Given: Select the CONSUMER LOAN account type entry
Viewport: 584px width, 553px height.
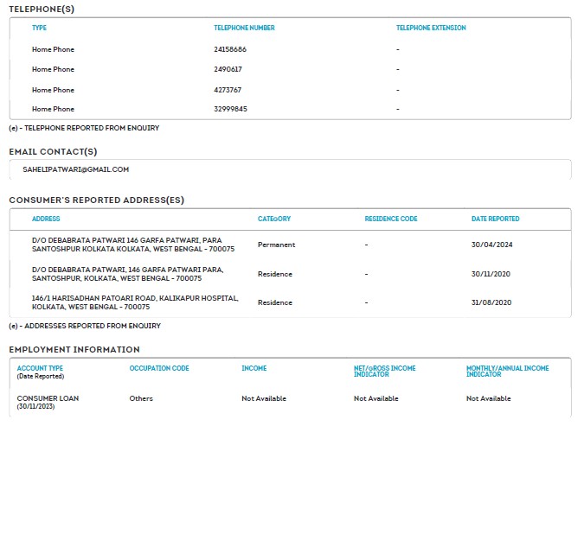Looking at the screenshot, I should click(x=48, y=402).
